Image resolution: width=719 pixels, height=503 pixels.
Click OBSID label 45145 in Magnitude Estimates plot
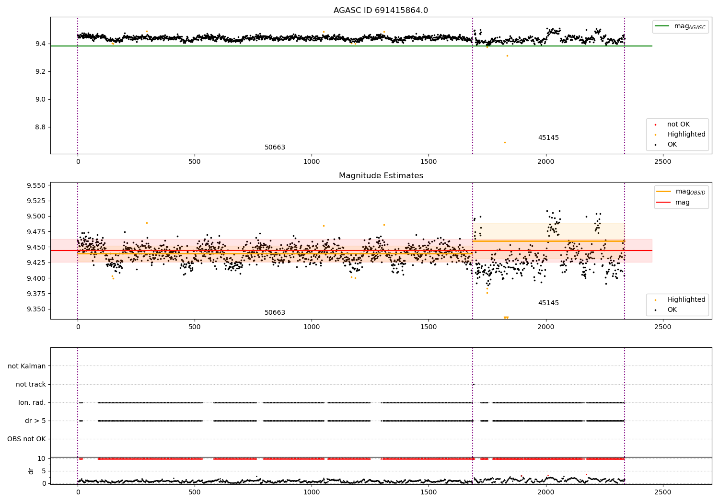(548, 303)
